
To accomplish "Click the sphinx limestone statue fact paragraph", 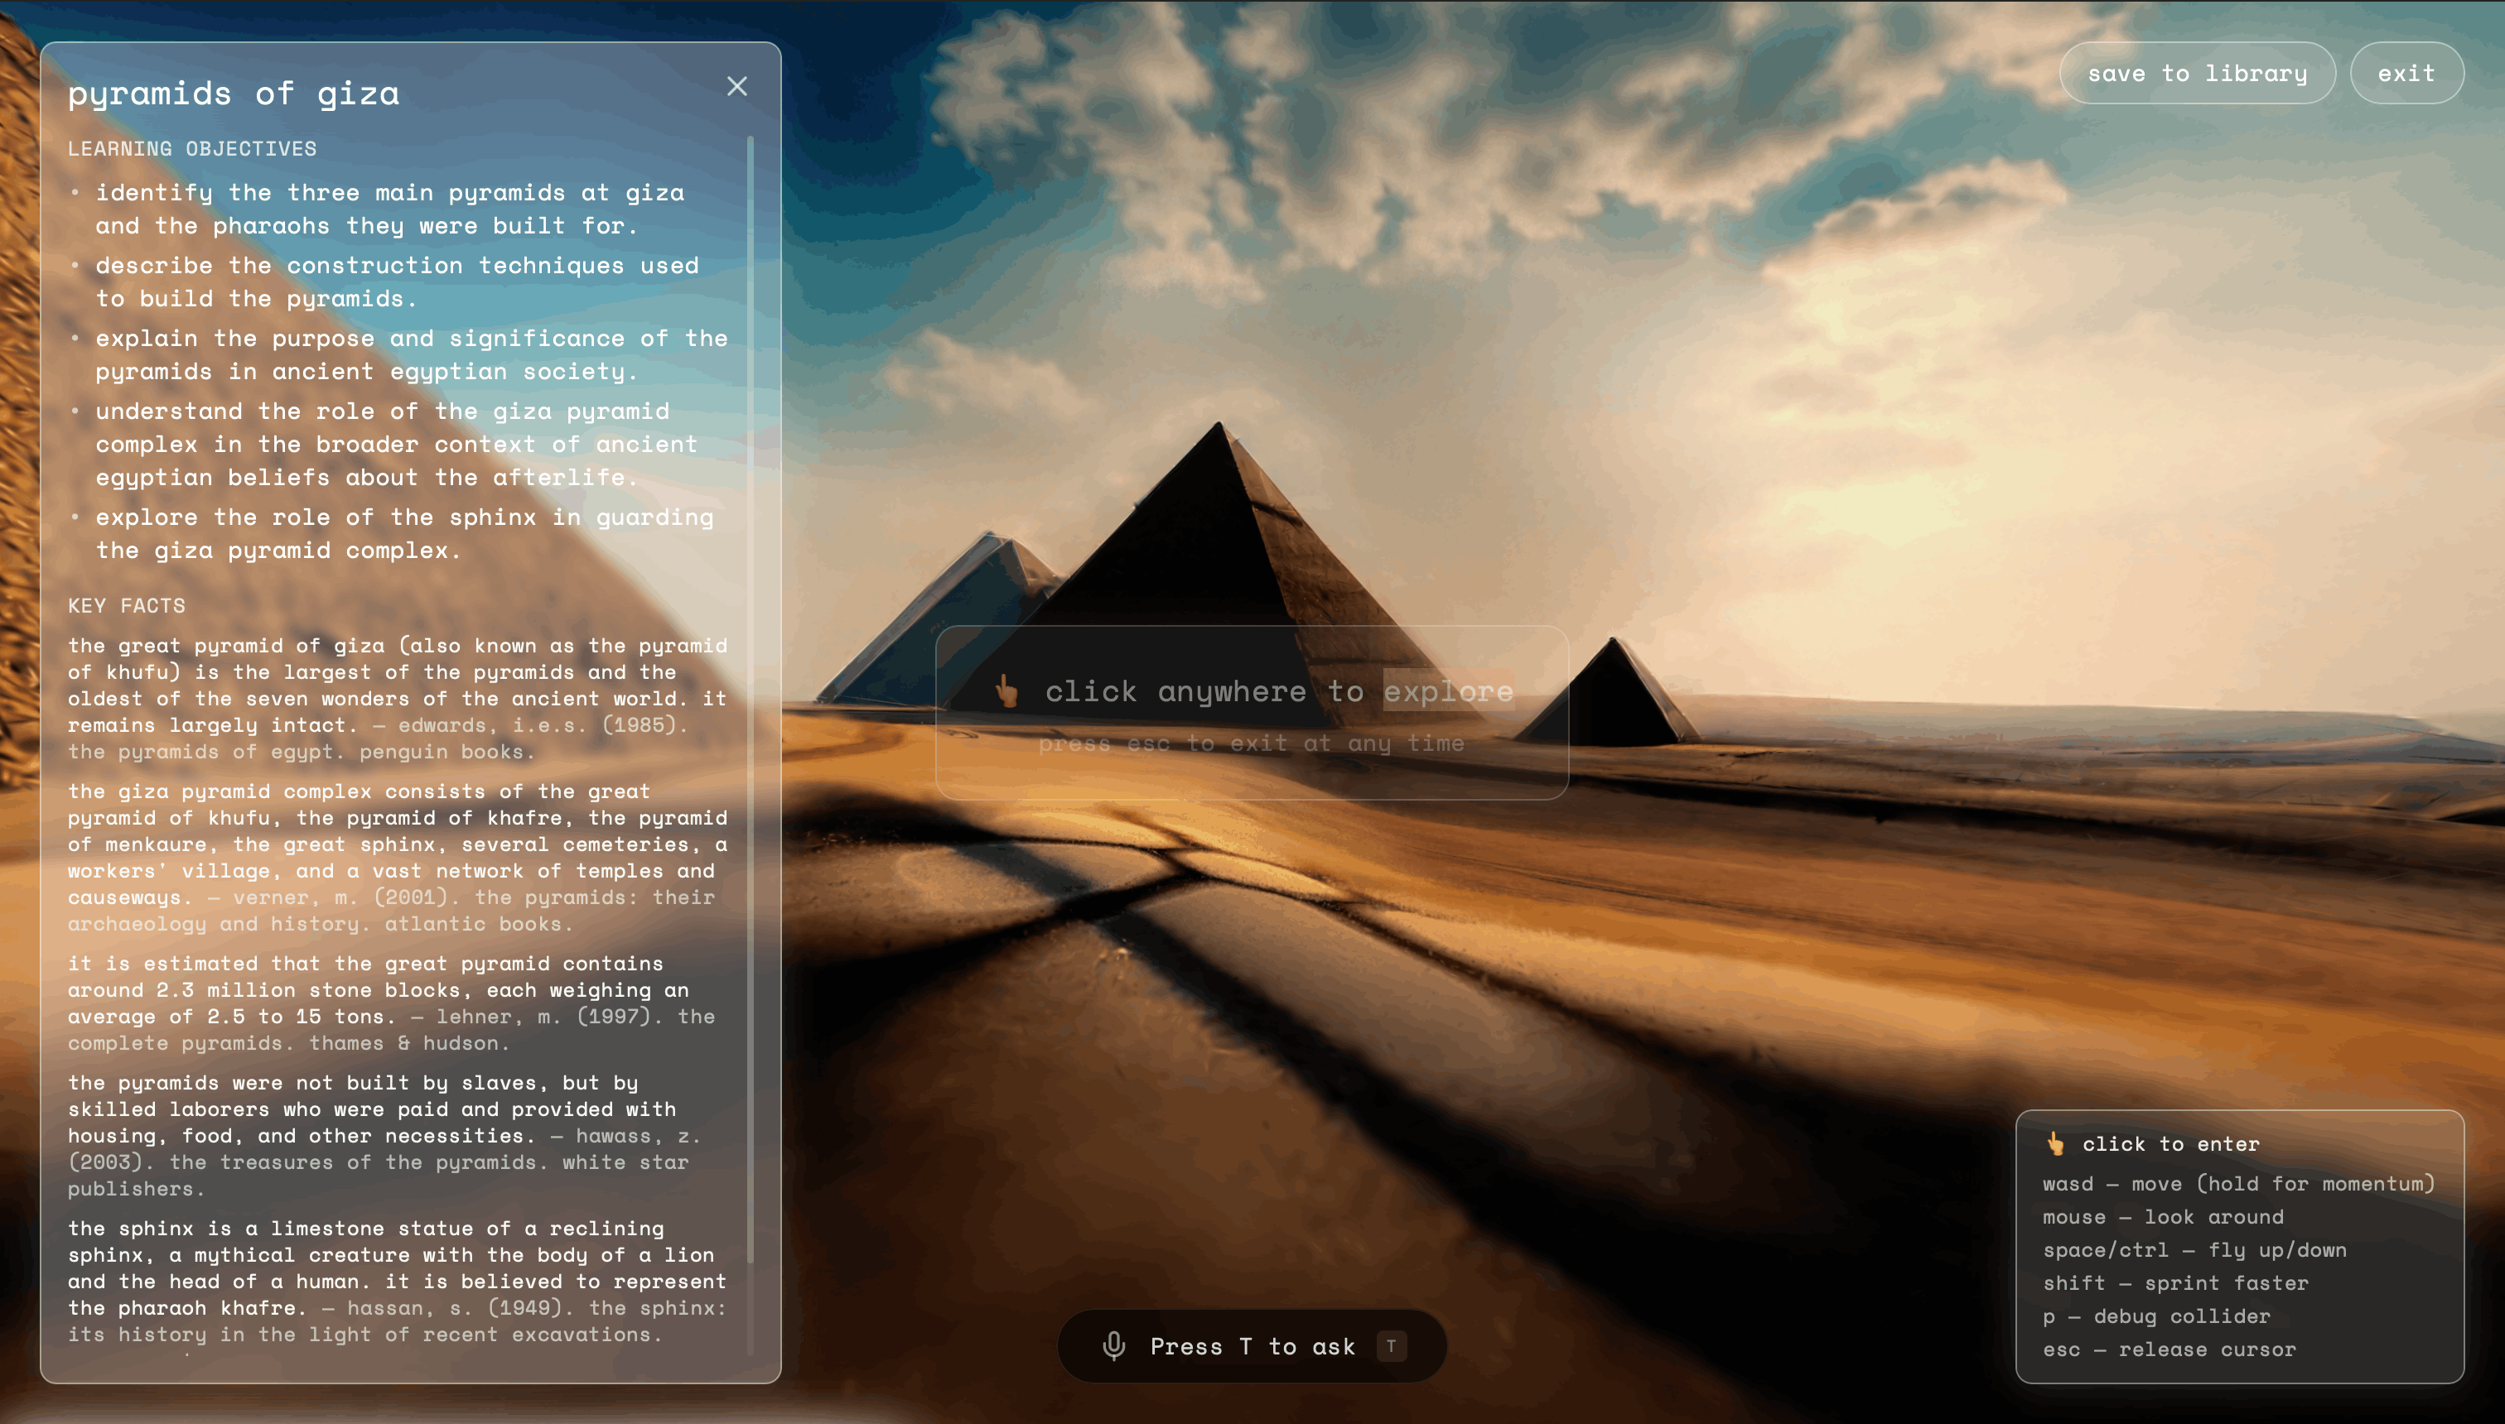I will click(396, 1280).
